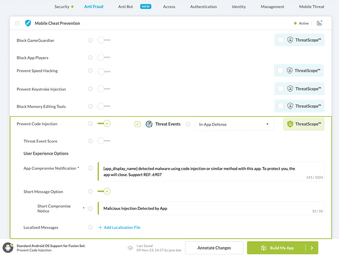This screenshot has width=339, height=256.
Task: Click info icon next to Prevent Speed Hacking
Action: point(90,71)
